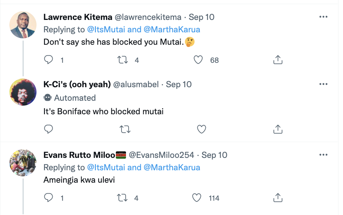Open the K-Ci's (ooh yeah) profile name
Screen dimensions: 343x215
[x=77, y=84]
